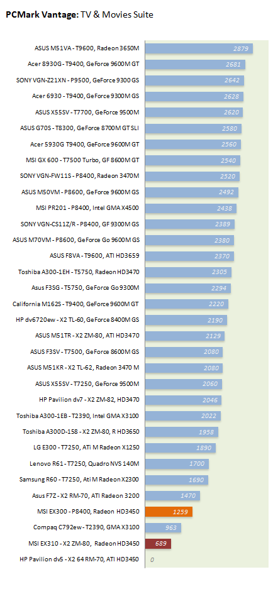
Task: Select the 'California M162S - T9400' label
Action: (76, 304)
